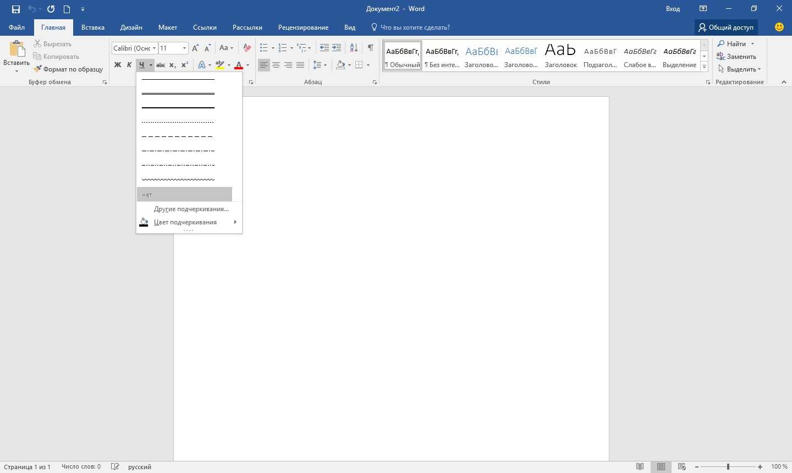Click the Общий доступ button
The width and height of the screenshot is (792, 473).
coord(726,28)
